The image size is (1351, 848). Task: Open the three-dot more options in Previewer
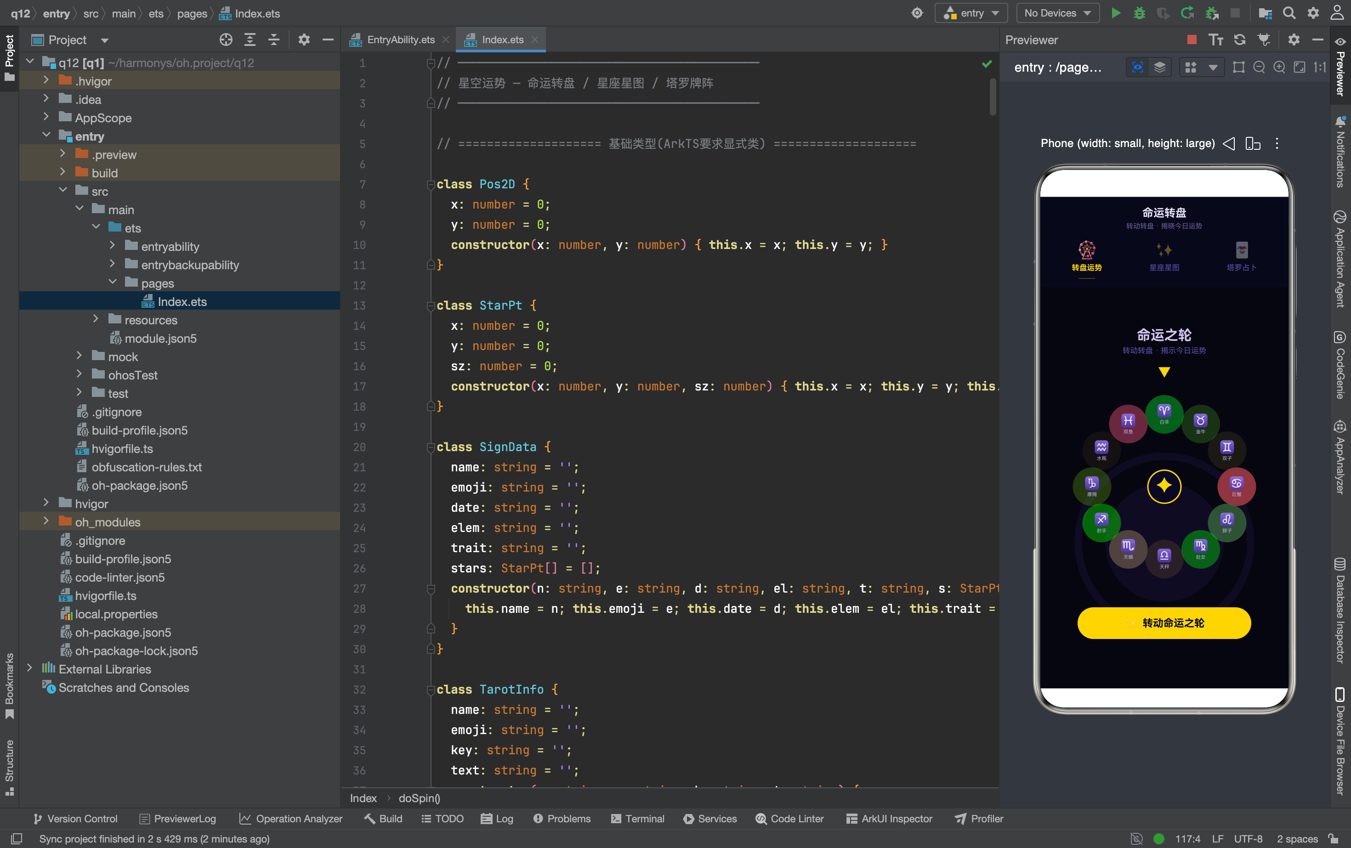[x=1277, y=144]
